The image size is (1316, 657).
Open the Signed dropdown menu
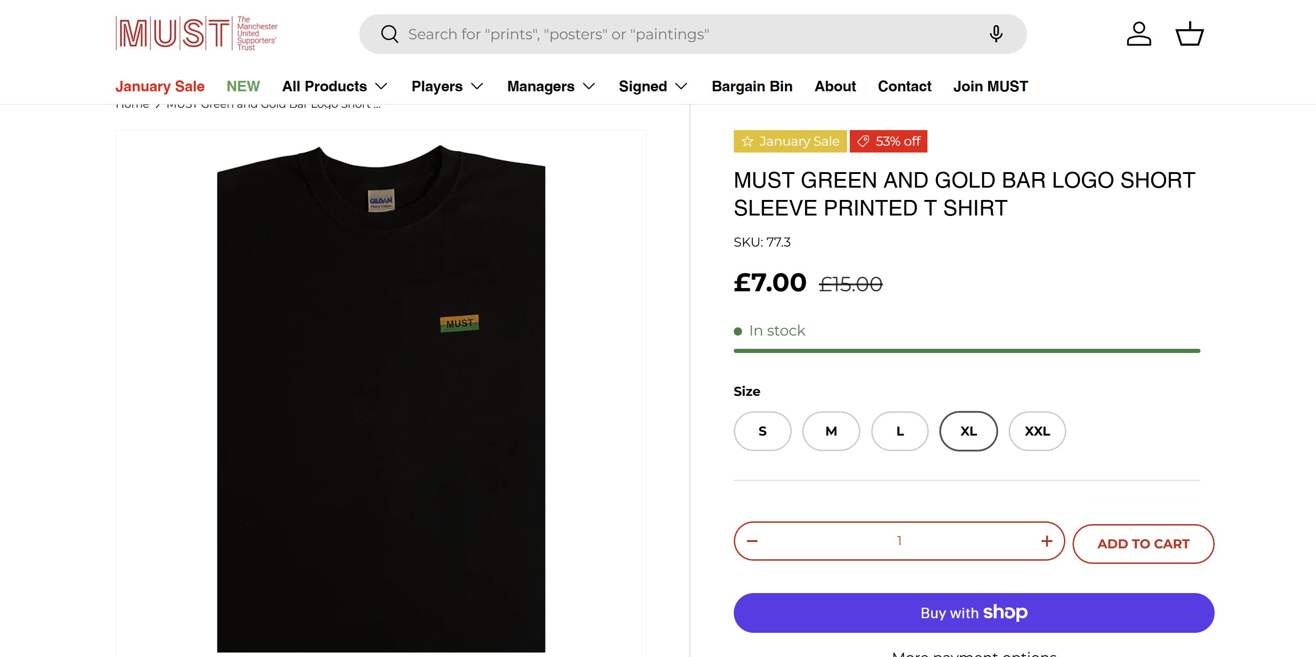(x=653, y=86)
